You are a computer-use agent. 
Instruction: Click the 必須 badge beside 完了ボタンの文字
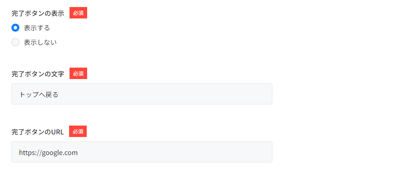78,73
